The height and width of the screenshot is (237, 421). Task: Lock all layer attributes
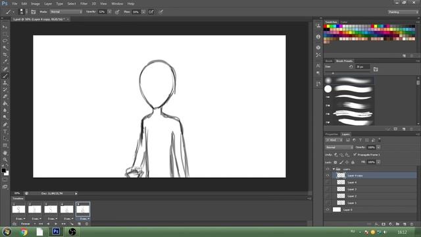[x=353, y=163]
